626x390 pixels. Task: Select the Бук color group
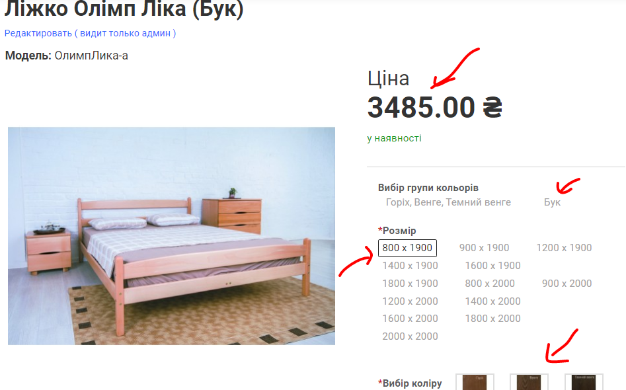552,202
